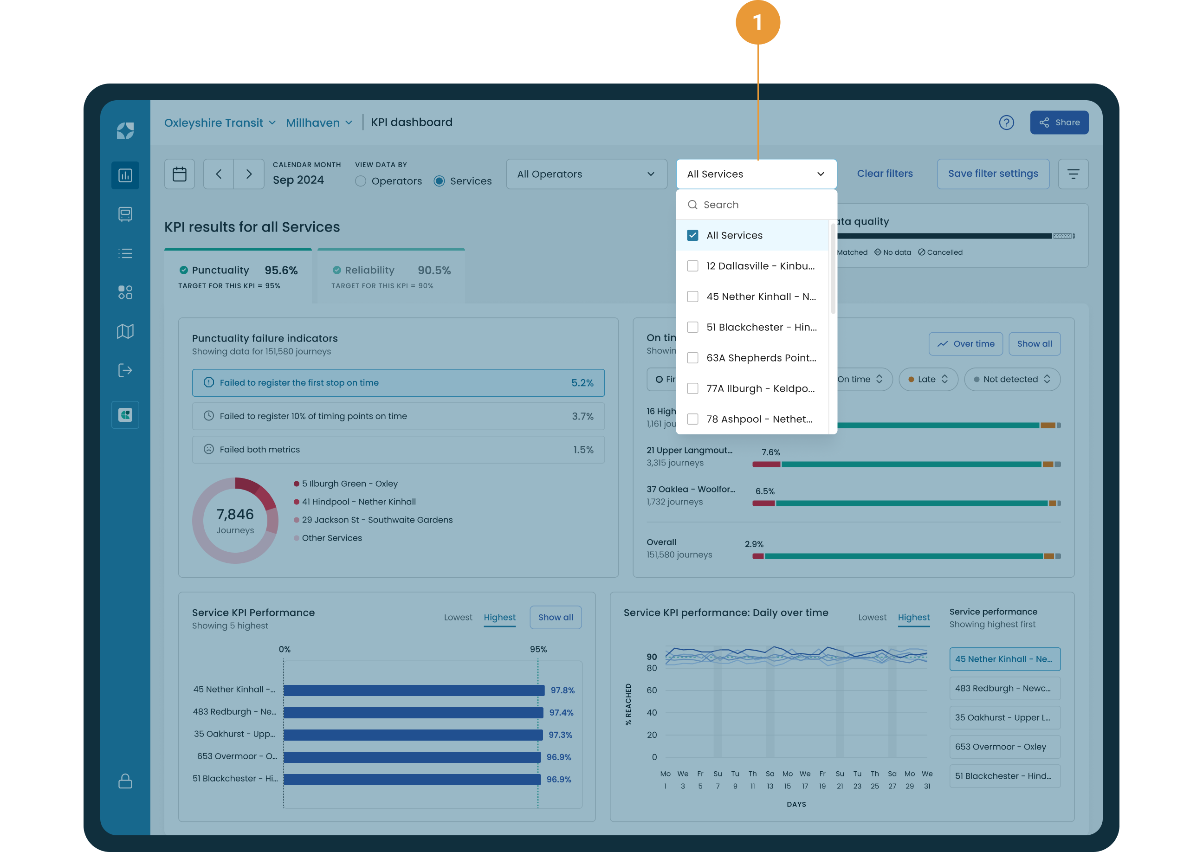The width and height of the screenshot is (1203, 852).
Task: Expand the All Operators dropdown
Action: pyautogui.click(x=586, y=174)
